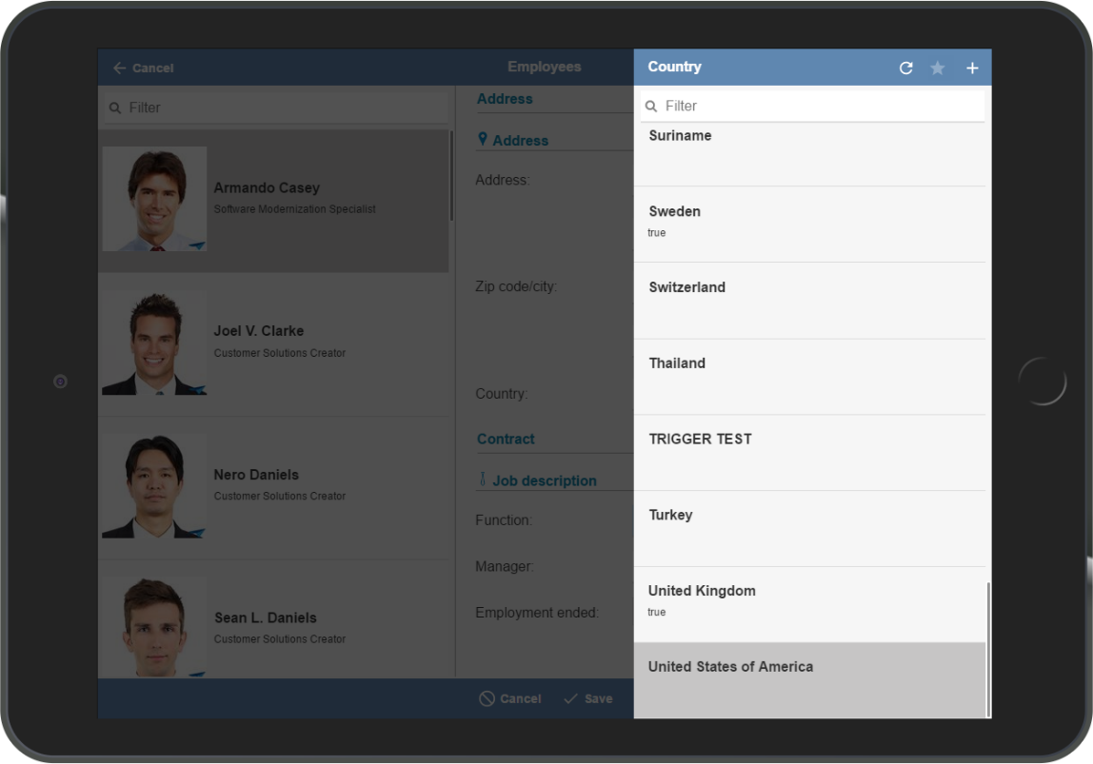1093x764 pixels.
Task: Open Joel V. Clarke's photo thumbnail
Action: coord(154,343)
